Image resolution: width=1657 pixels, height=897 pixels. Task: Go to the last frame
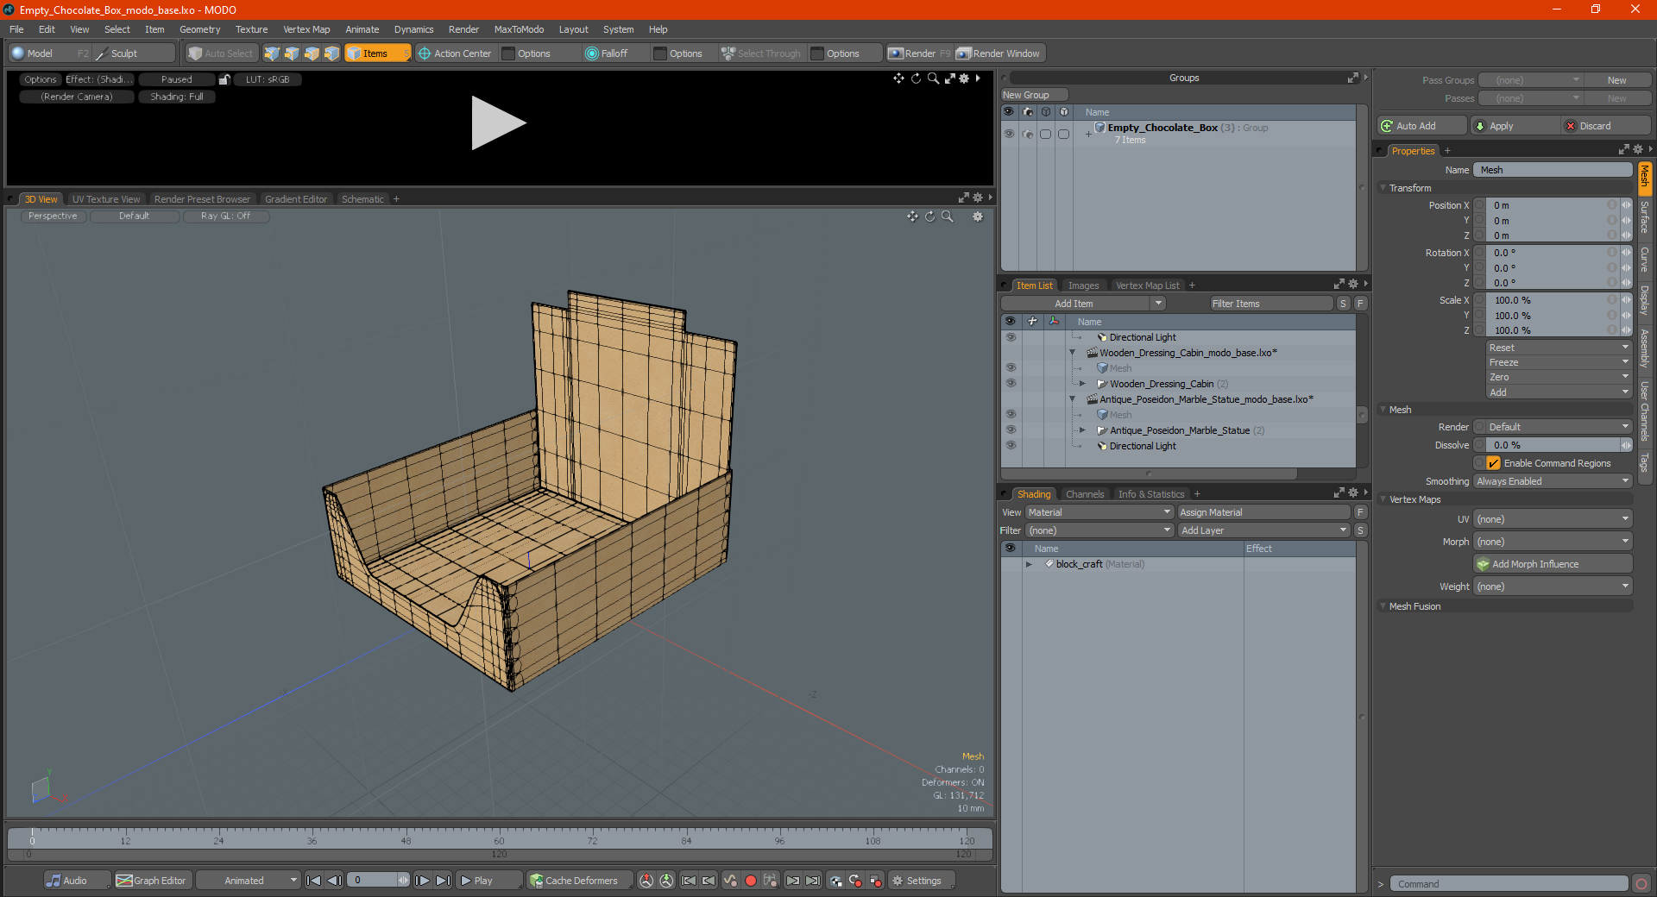click(443, 881)
